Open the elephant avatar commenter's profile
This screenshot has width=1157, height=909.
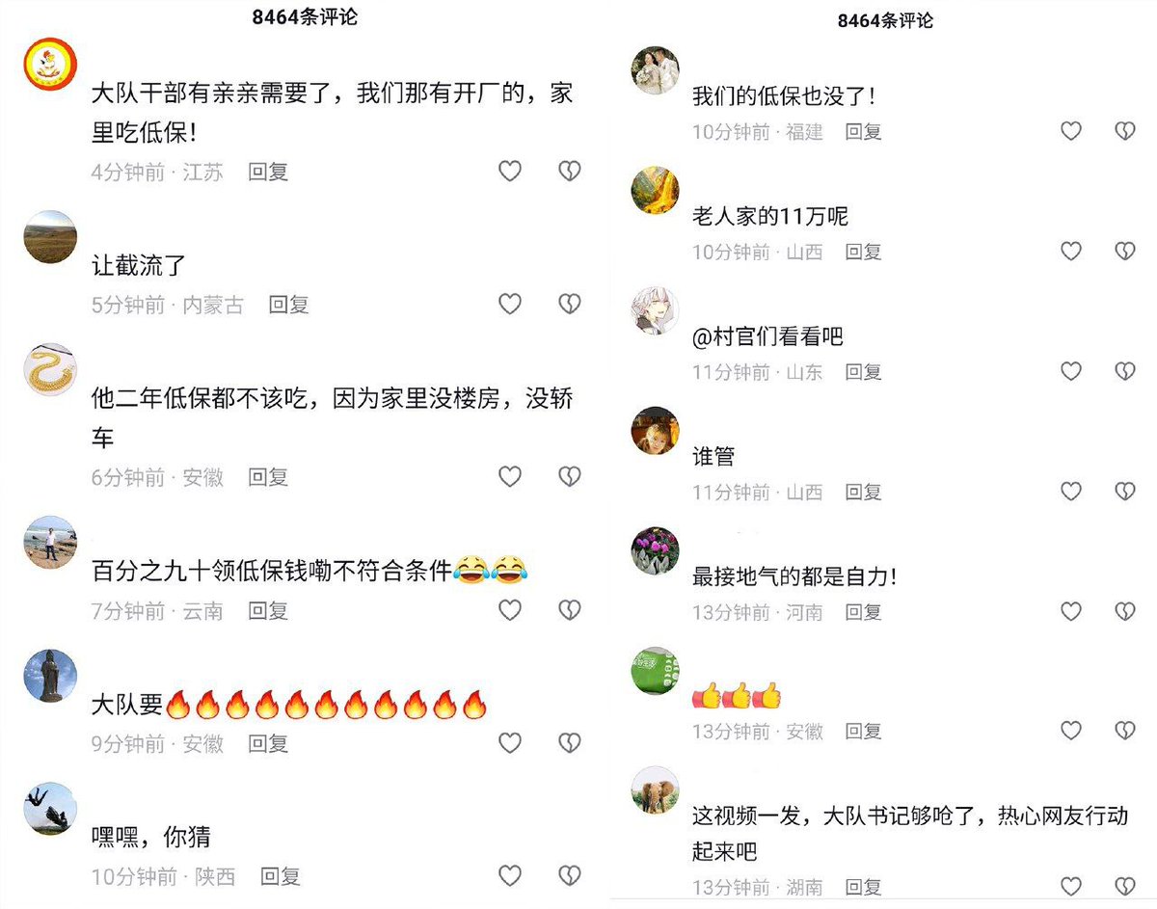656,791
